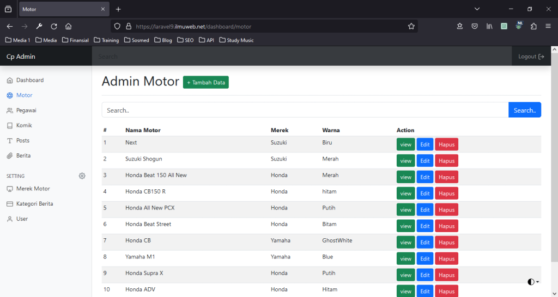Viewport: 558px width, 297px height.
Task: Open the Firefox hamburger application menu
Action: (548, 26)
